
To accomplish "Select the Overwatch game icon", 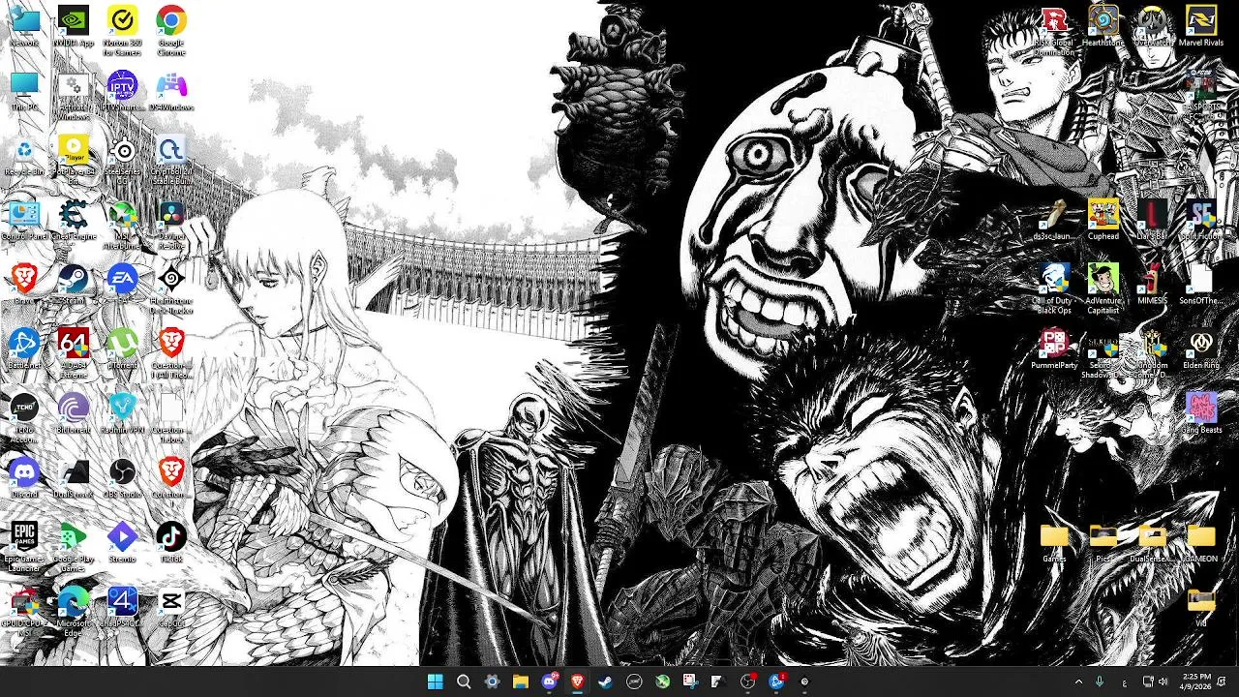I will click(1152, 26).
